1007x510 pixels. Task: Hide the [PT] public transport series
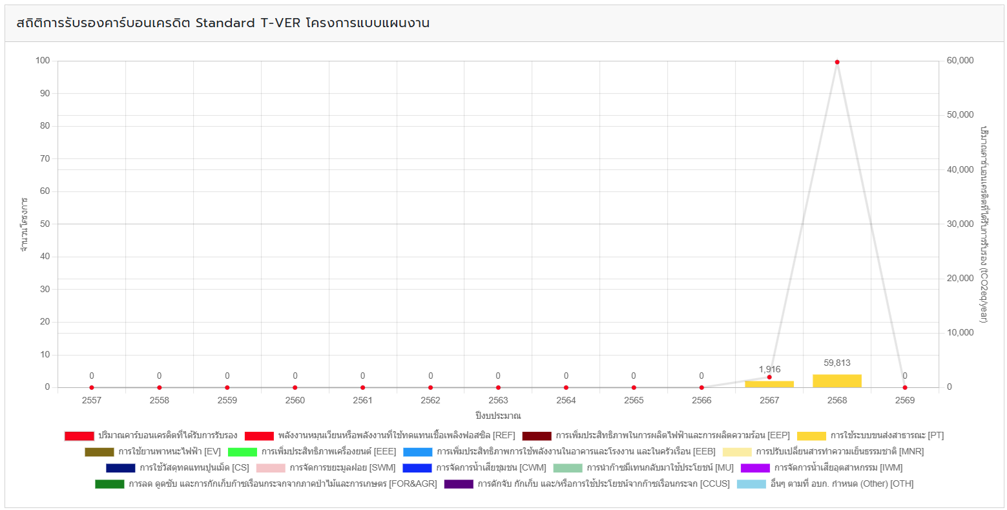(886, 436)
